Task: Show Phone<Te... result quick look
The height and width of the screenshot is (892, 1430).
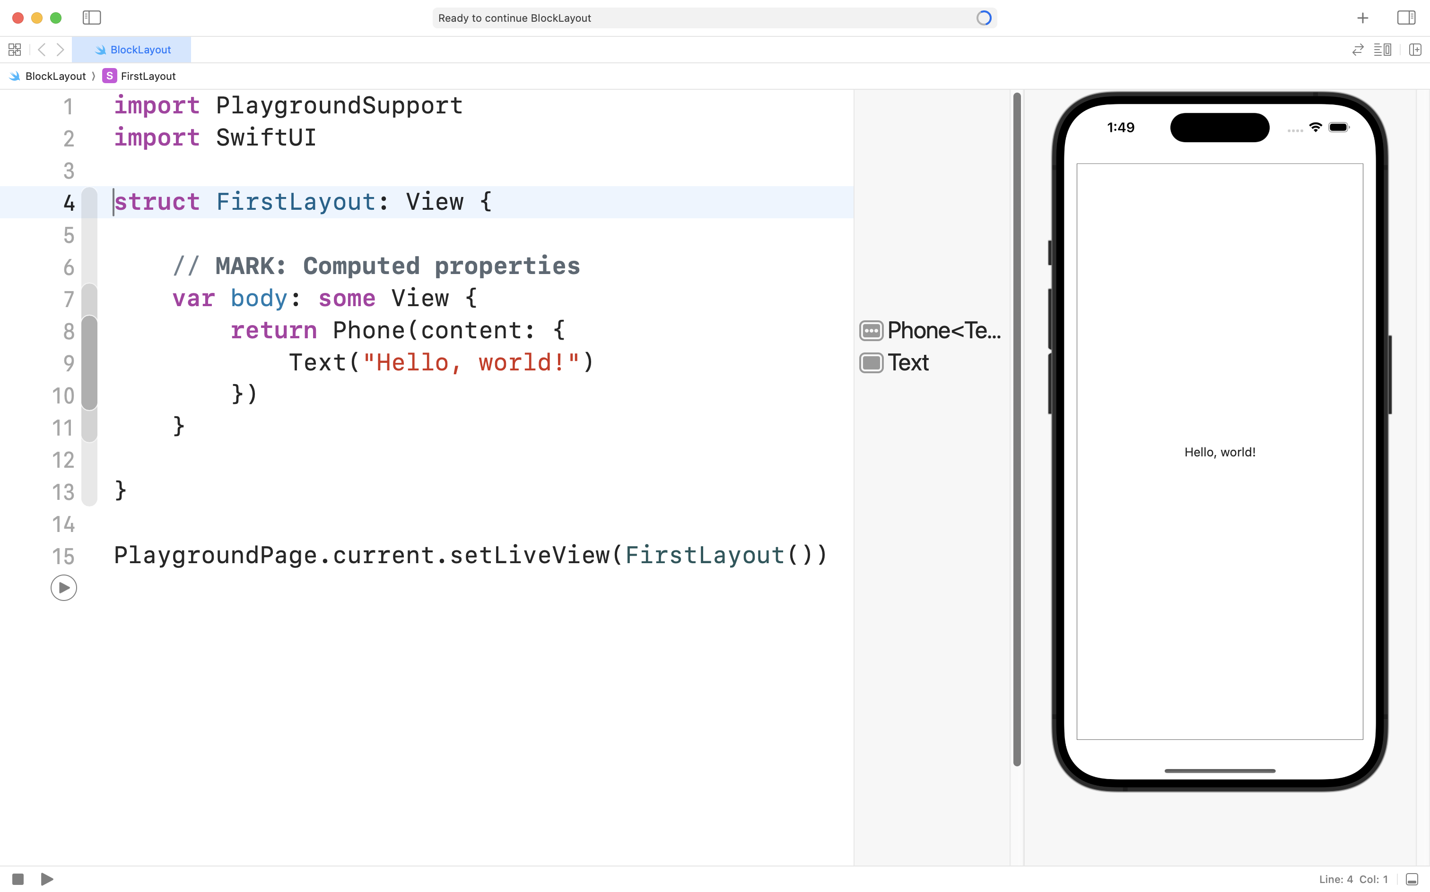Action: coord(871,330)
